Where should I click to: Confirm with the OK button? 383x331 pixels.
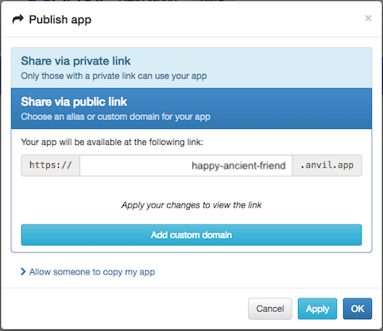(358, 309)
